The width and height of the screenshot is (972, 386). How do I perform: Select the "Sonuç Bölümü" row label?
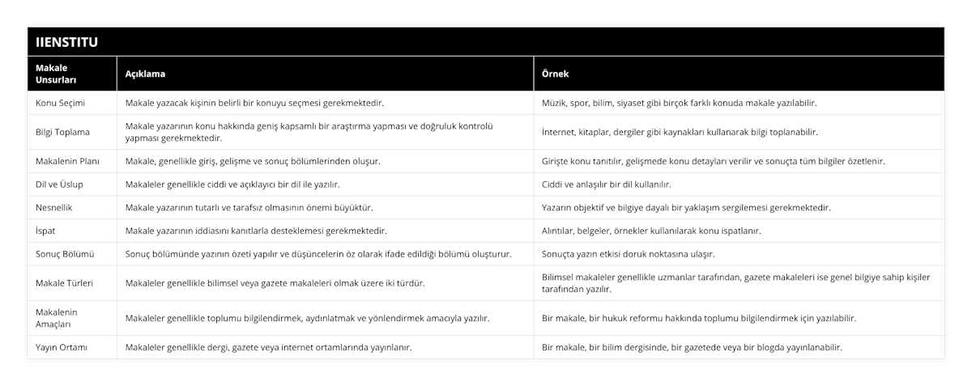click(x=66, y=253)
